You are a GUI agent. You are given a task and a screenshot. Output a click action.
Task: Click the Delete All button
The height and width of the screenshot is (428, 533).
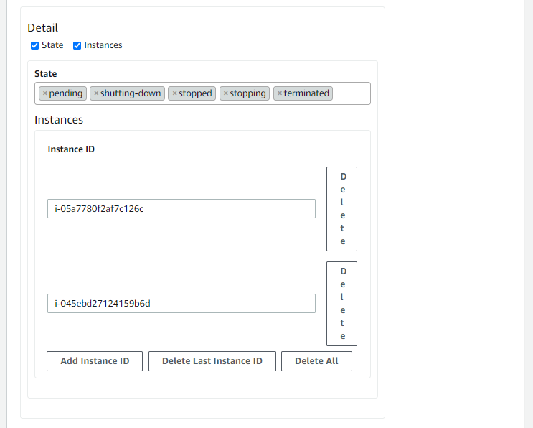coord(316,361)
